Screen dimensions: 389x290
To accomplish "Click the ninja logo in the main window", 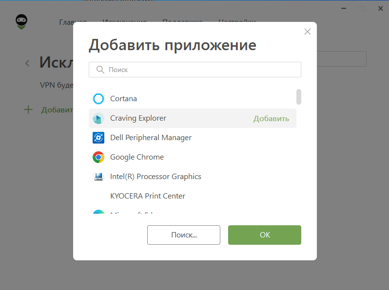I will (x=21, y=22).
